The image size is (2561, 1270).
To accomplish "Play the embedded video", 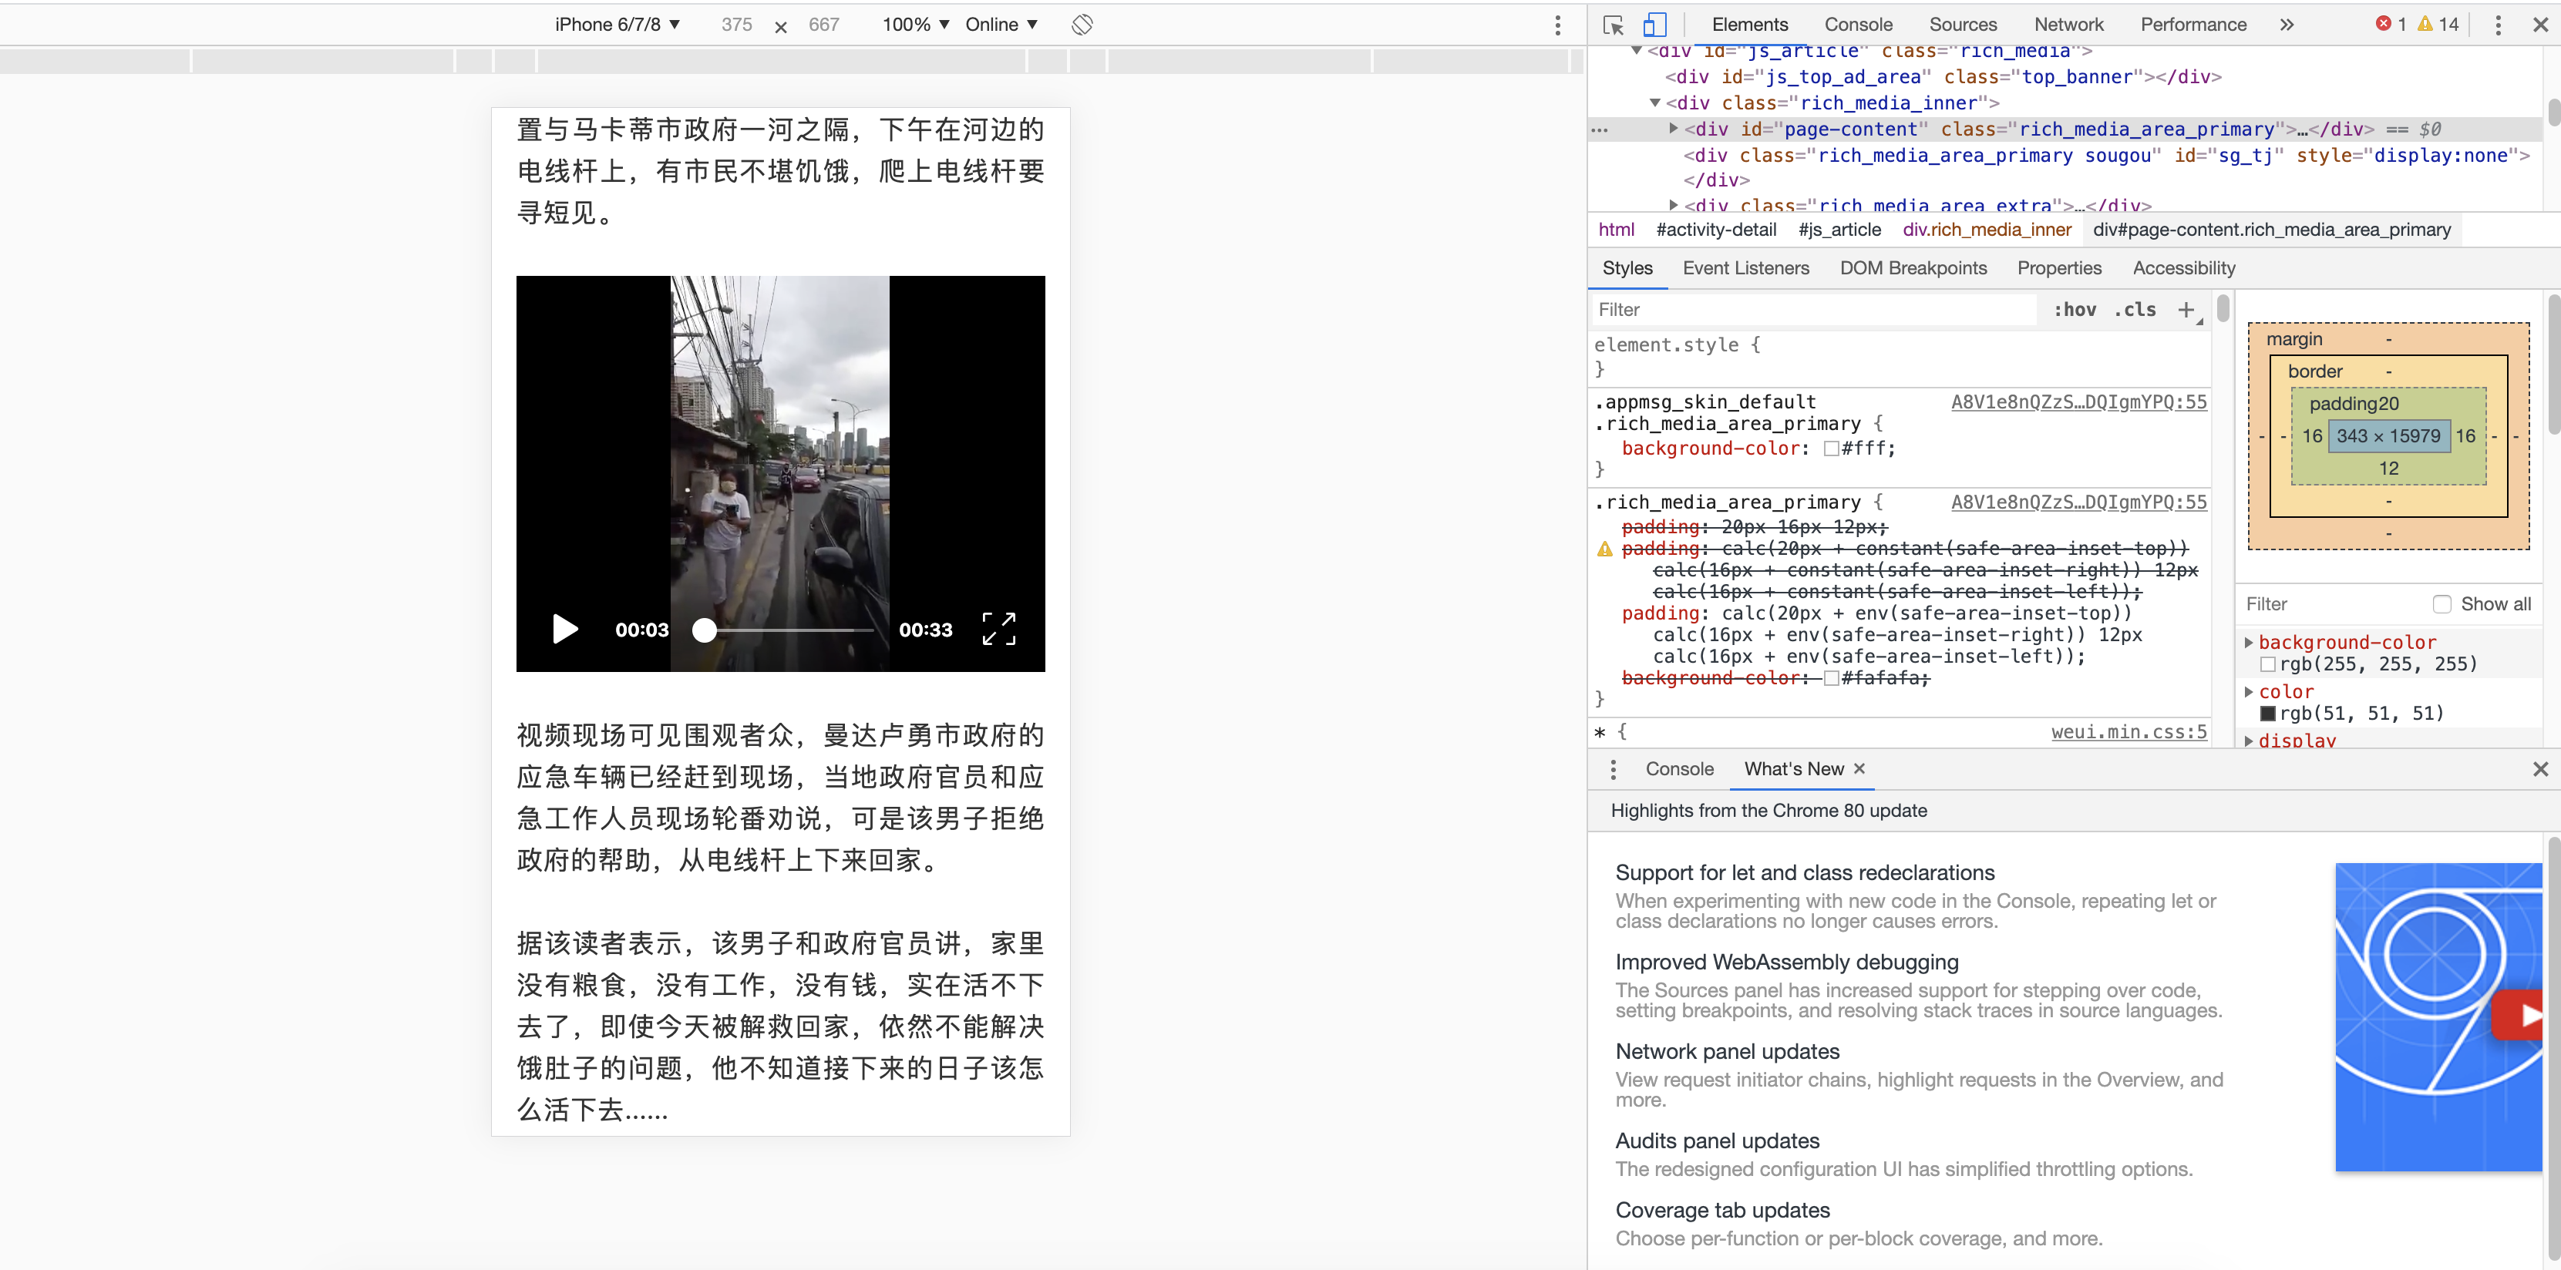I will tap(564, 629).
